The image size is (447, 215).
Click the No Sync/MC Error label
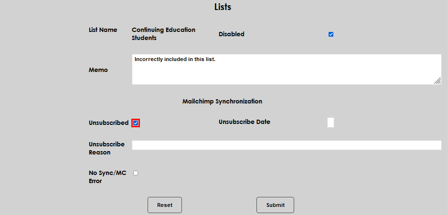point(107,177)
